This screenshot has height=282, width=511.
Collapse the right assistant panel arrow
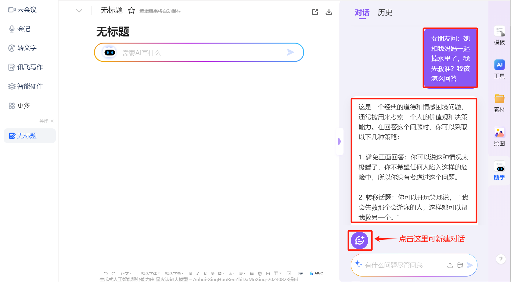click(x=340, y=141)
